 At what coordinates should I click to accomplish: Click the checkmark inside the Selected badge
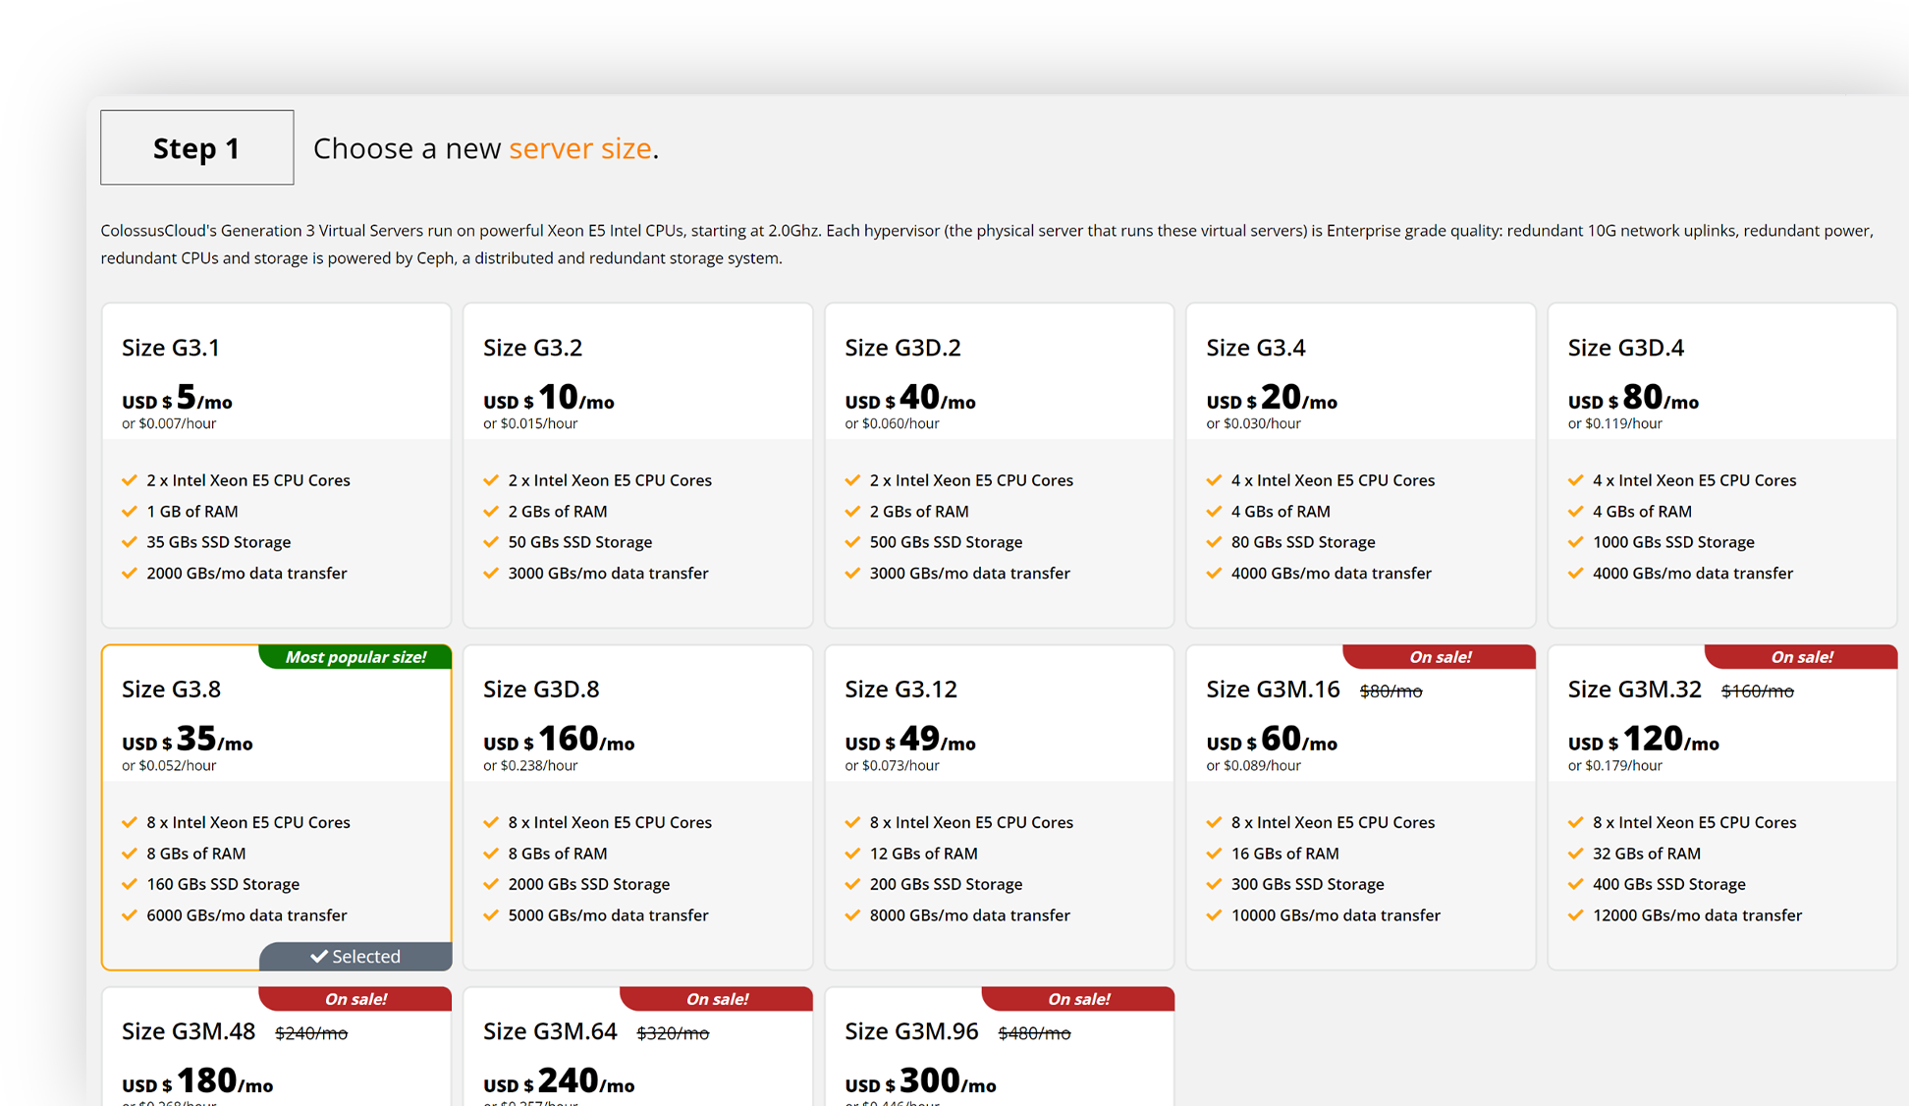point(319,955)
